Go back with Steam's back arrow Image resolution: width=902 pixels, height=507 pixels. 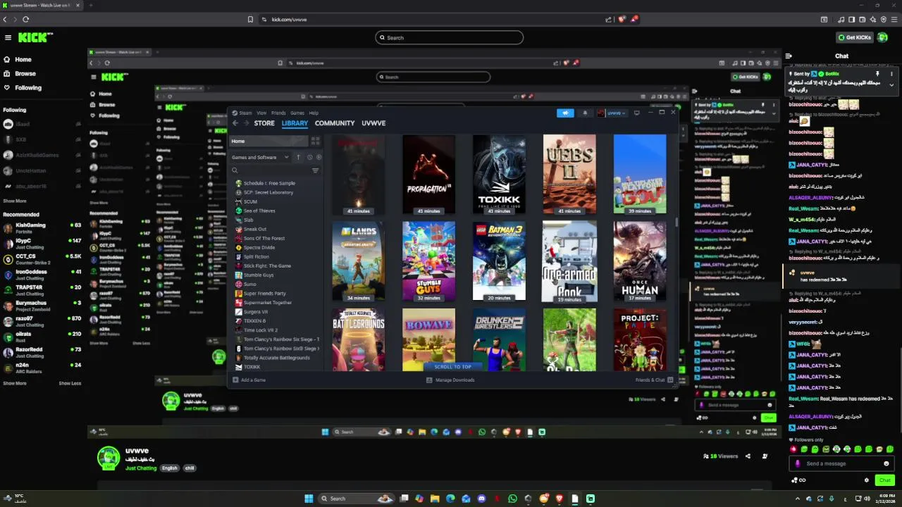235,123
